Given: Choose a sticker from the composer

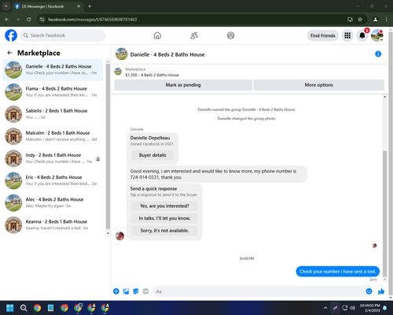Looking at the screenshot, I should (136, 291).
